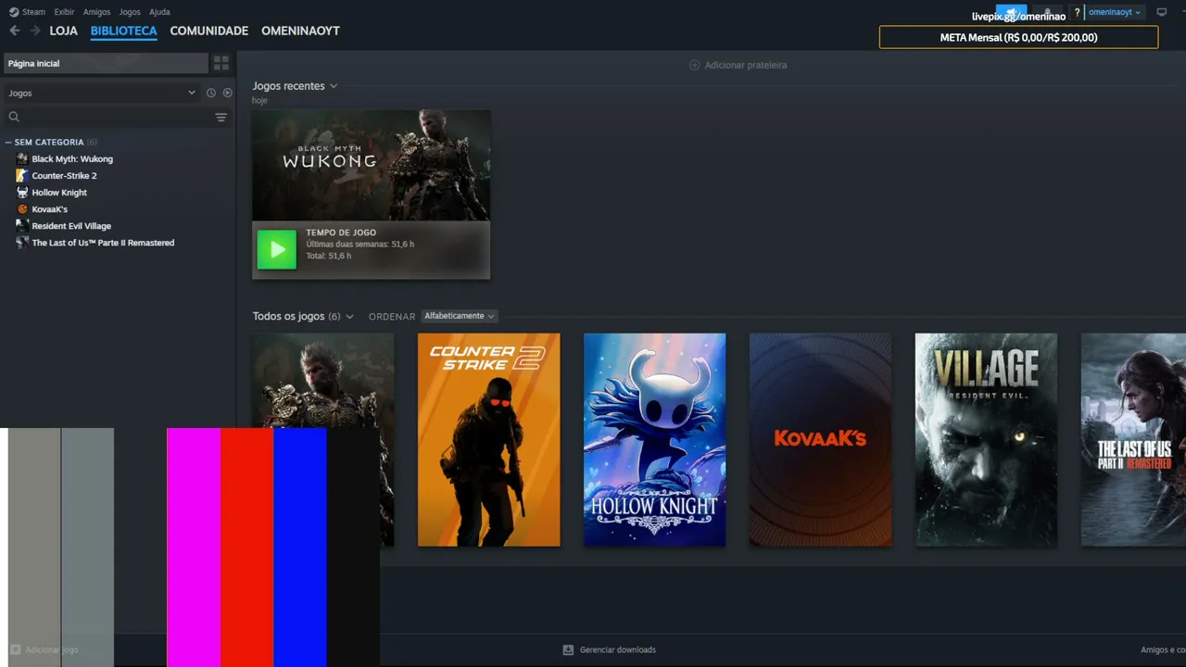Open the Exibir menu
Screen dimensions: 1186x667
click(x=64, y=12)
